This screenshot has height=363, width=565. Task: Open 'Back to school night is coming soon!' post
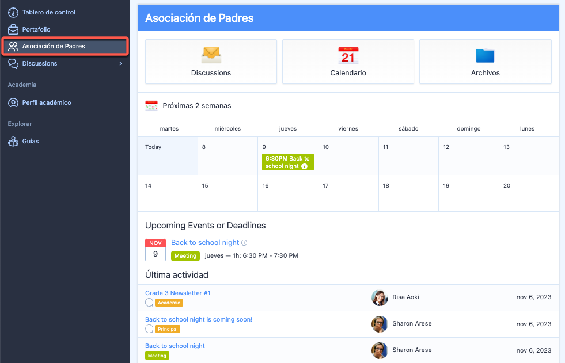tap(198, 319)
